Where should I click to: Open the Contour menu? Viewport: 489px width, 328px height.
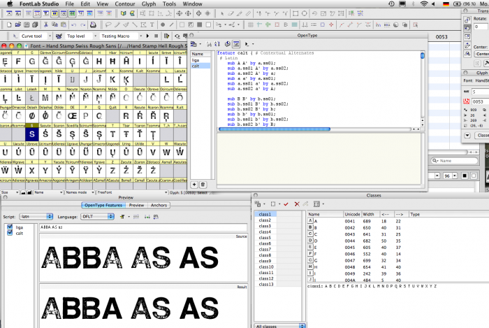pos(125,3)
